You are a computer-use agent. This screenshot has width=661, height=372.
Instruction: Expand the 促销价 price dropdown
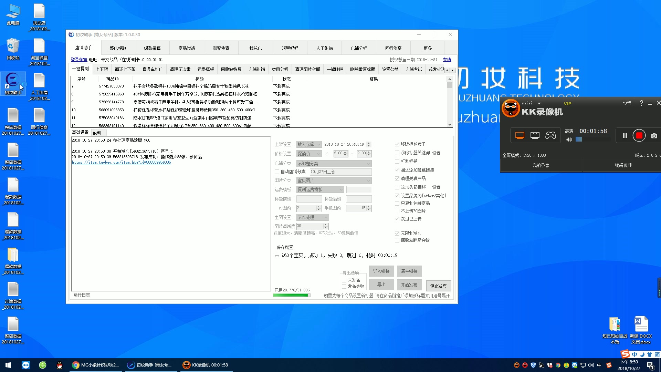(309, 154)
